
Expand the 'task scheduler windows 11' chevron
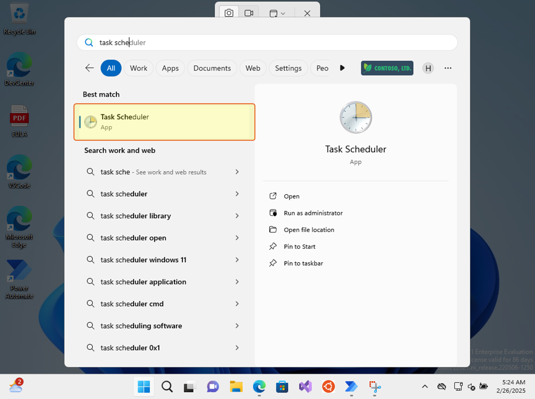[237, 260]
